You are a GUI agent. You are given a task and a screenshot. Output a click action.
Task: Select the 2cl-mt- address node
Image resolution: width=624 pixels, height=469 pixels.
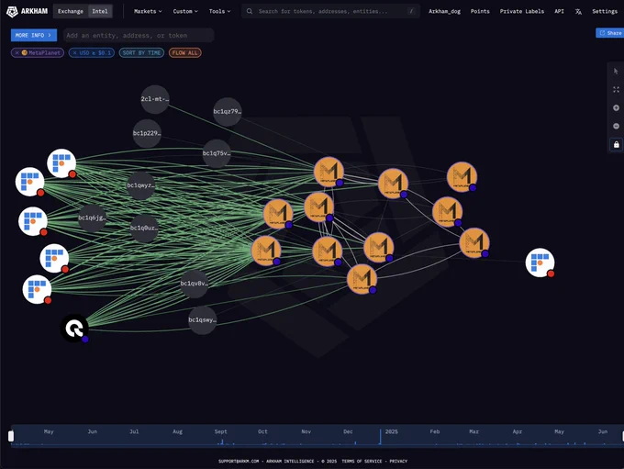click(155, 99)
